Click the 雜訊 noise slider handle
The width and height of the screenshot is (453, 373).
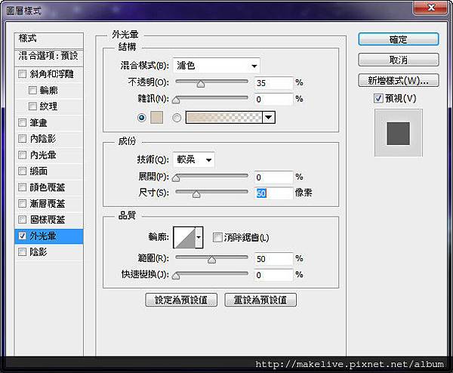coord(176,100)
